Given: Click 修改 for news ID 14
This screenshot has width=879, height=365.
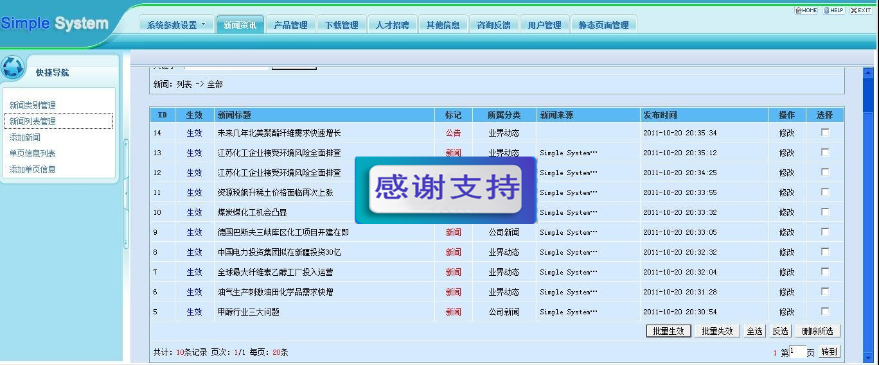Looking at the screenshot, I should click(x=786, y=133).
